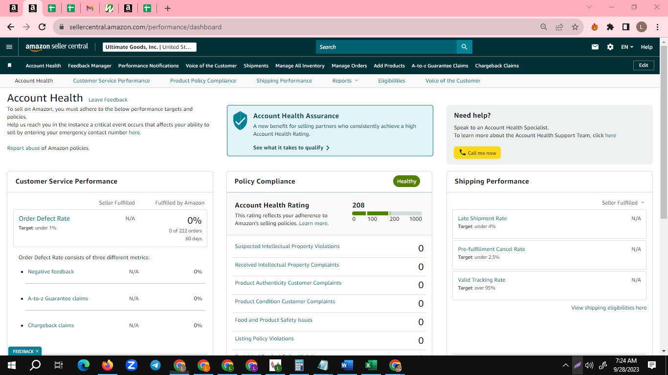668x375 pixels.
Task: Open Telegram from the taskbar
Action: (x=156, y=365)
